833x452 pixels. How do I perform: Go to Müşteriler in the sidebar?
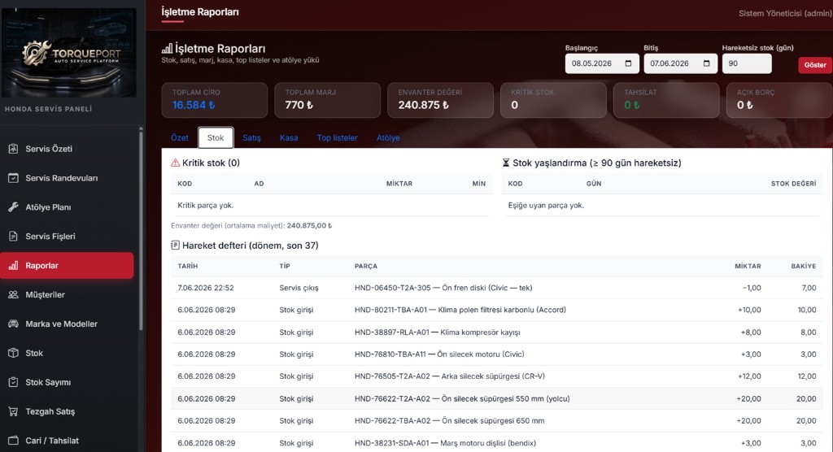click(67, 295)
